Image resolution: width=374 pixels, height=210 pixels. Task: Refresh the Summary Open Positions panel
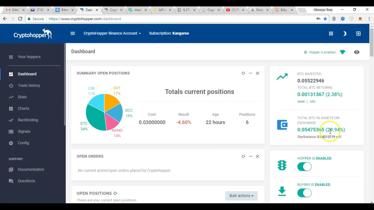click(243, 73)
